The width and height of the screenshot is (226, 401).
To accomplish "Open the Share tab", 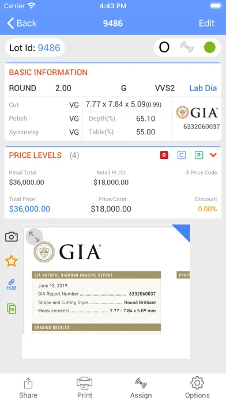I will coord(28,388).
